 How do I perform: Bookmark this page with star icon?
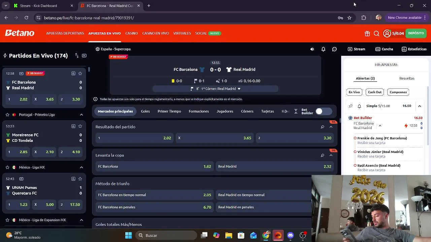pyautogui.click(x=350, y=18)
